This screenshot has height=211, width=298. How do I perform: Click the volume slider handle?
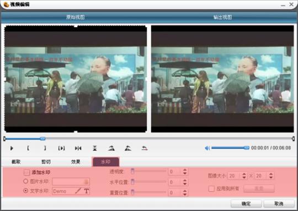point(247,148)
